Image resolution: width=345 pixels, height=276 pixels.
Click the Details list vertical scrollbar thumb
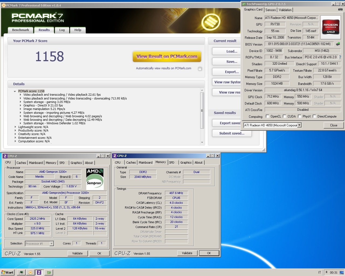(202, 111)
